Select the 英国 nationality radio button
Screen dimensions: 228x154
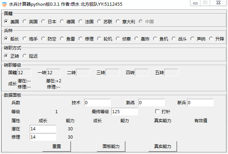(x=25, y=21)
